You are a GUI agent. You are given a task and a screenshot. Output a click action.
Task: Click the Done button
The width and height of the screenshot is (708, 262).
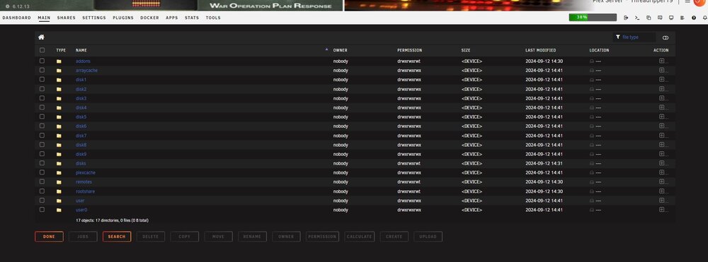pyautogui.click(x=49, y=237)
